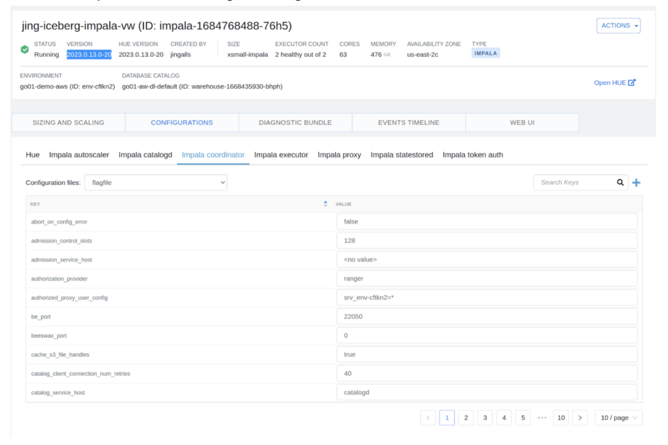Go to page 3 of results
Screen dimensions: 668x445
[485, 417]
